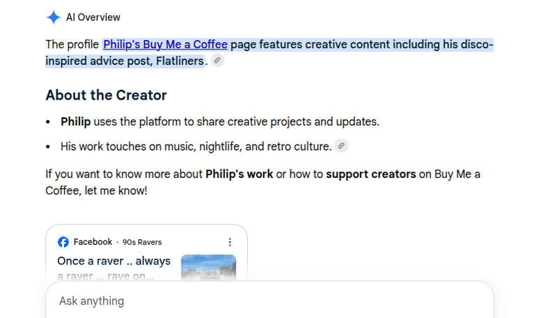Open three-dot menu on Facebook card
The height and width of the screenshot is (318, 557).
tap(230, 242)
